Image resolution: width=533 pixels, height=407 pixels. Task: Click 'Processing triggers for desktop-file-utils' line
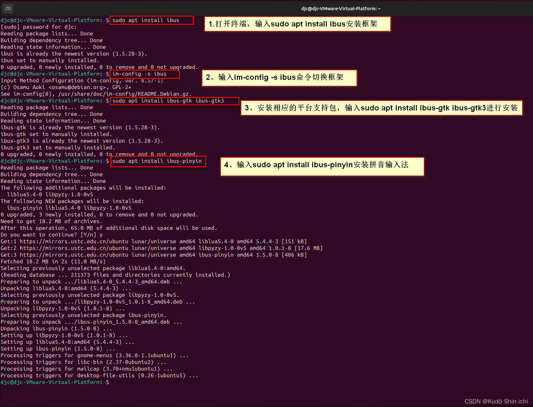(99, 375)
